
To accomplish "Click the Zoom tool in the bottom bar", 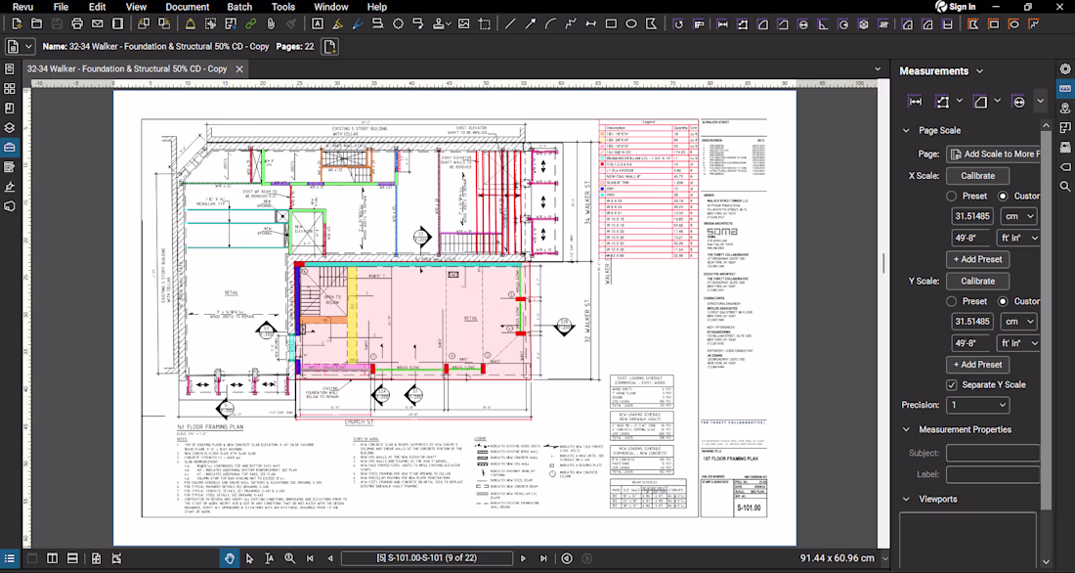I will pyautogui.click(x=289, y=558).
